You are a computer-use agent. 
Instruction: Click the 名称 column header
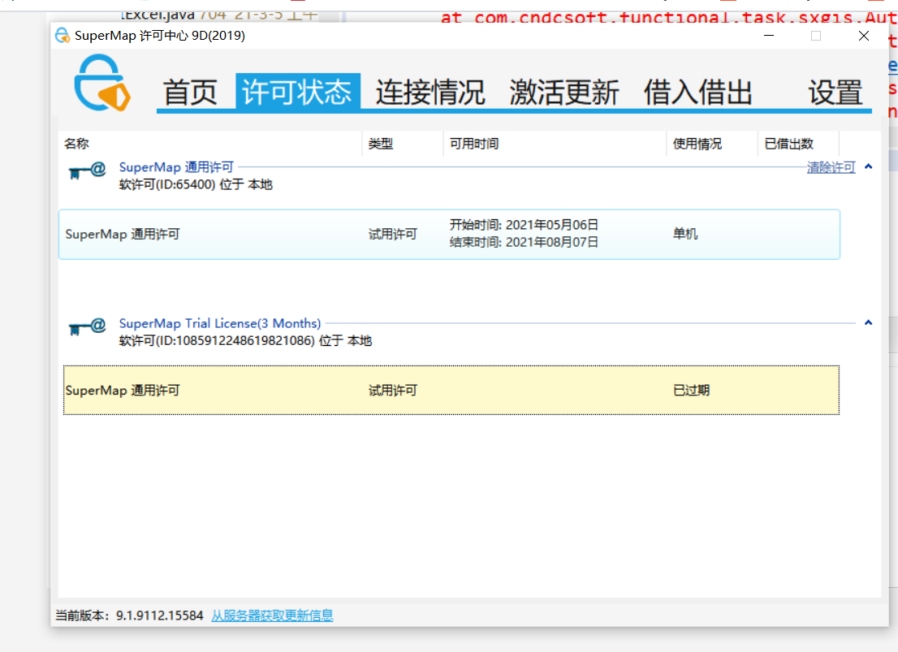77,144
